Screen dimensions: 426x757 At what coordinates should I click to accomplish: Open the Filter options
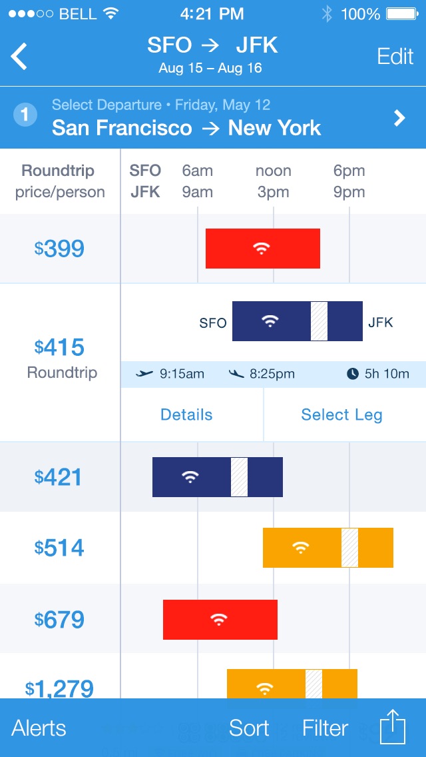(325, 728)
